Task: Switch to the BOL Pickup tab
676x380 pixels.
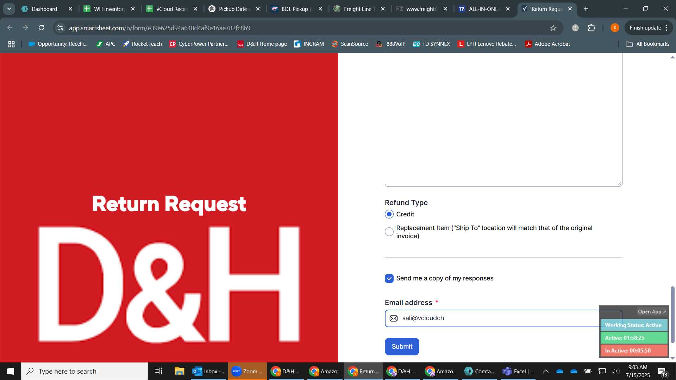Action: click(296, 9)
